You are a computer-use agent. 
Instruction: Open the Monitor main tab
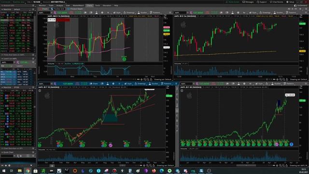pos(42,5)
